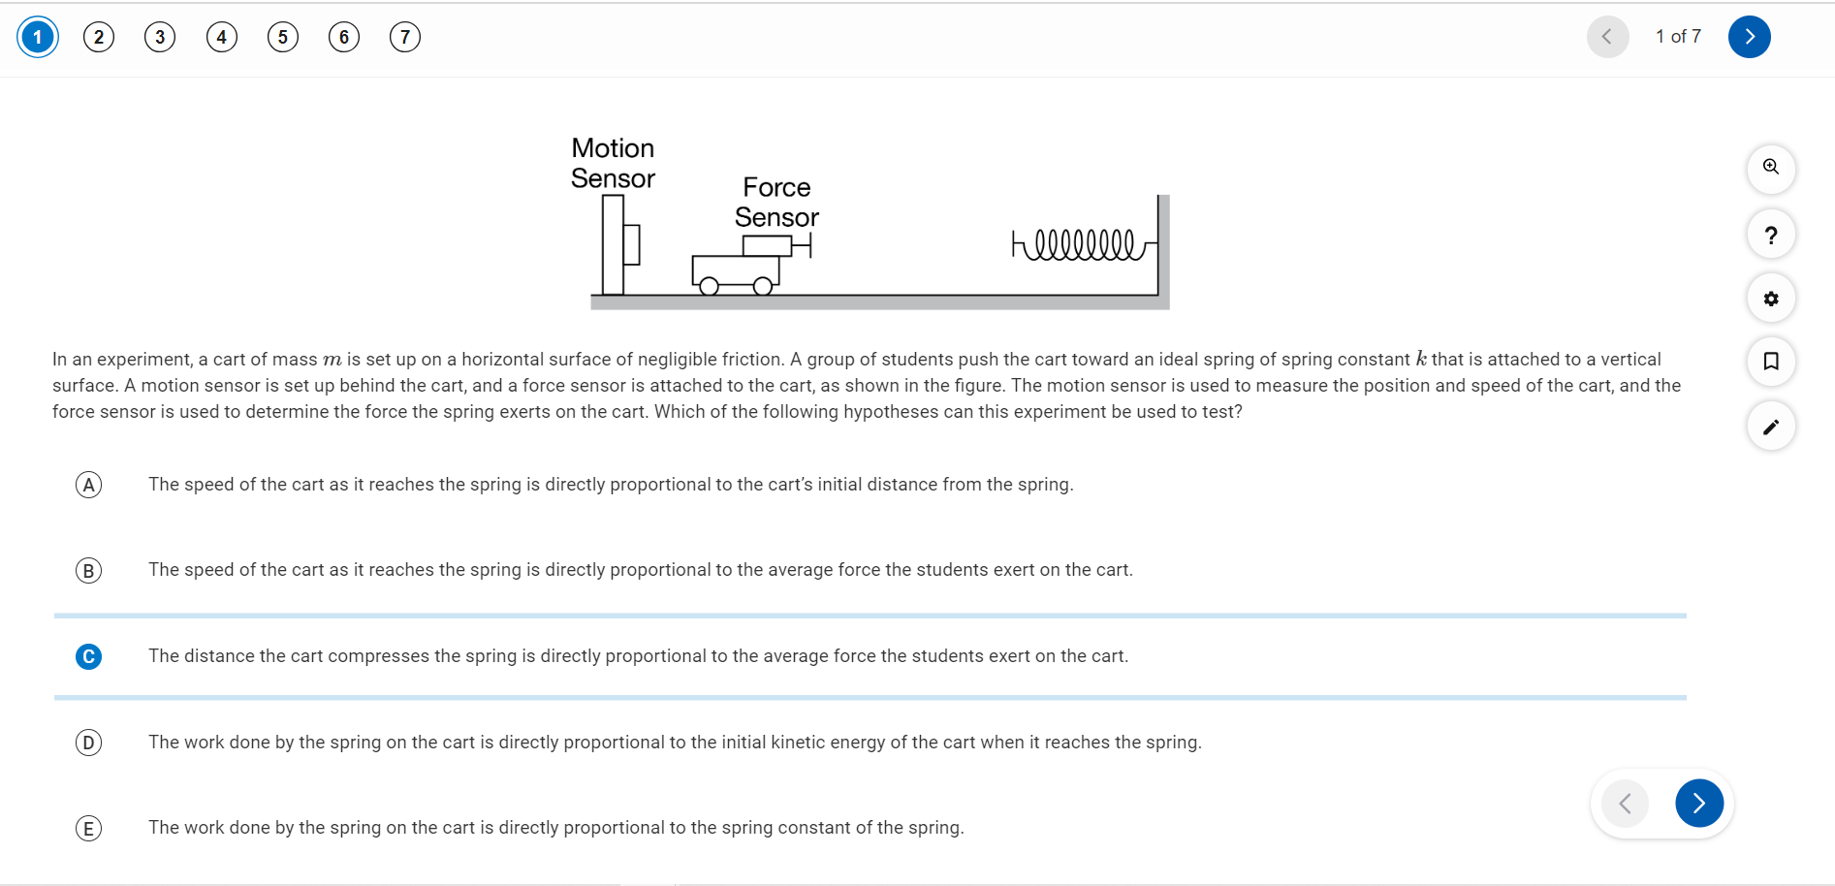Select answer choice A

(88, 485)
